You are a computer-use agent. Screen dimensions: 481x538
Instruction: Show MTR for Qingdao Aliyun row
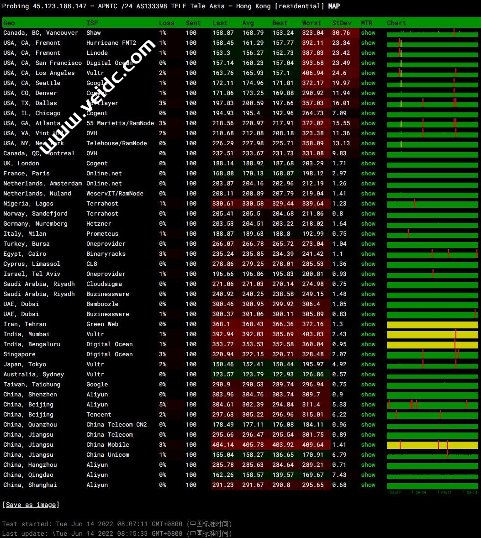tap(368, 475)
